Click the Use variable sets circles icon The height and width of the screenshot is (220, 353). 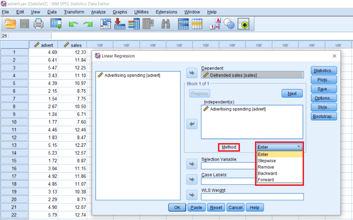(x=229, y=24)
